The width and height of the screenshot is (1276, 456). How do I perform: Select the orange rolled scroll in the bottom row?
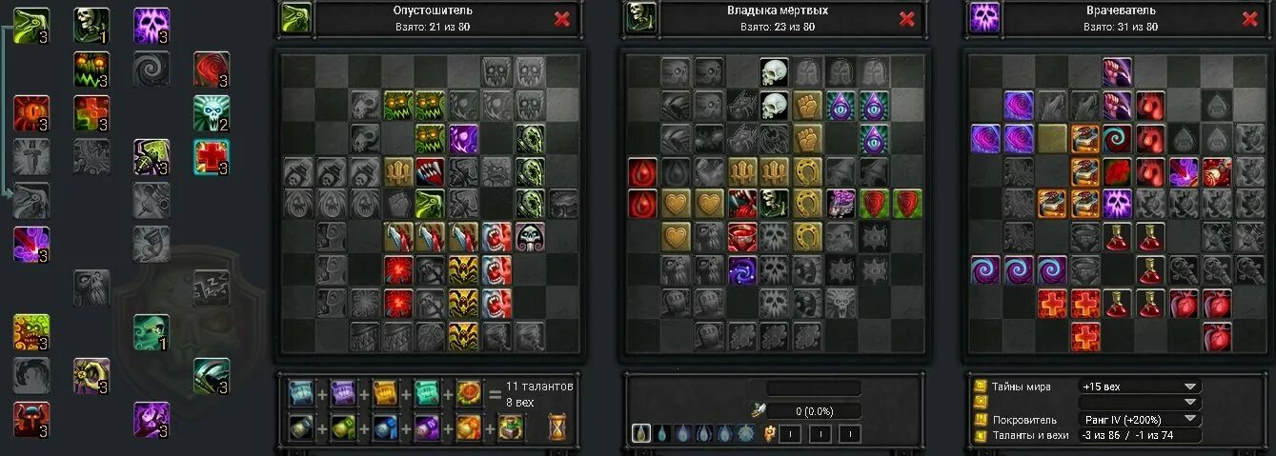click(x=469, y=427)
